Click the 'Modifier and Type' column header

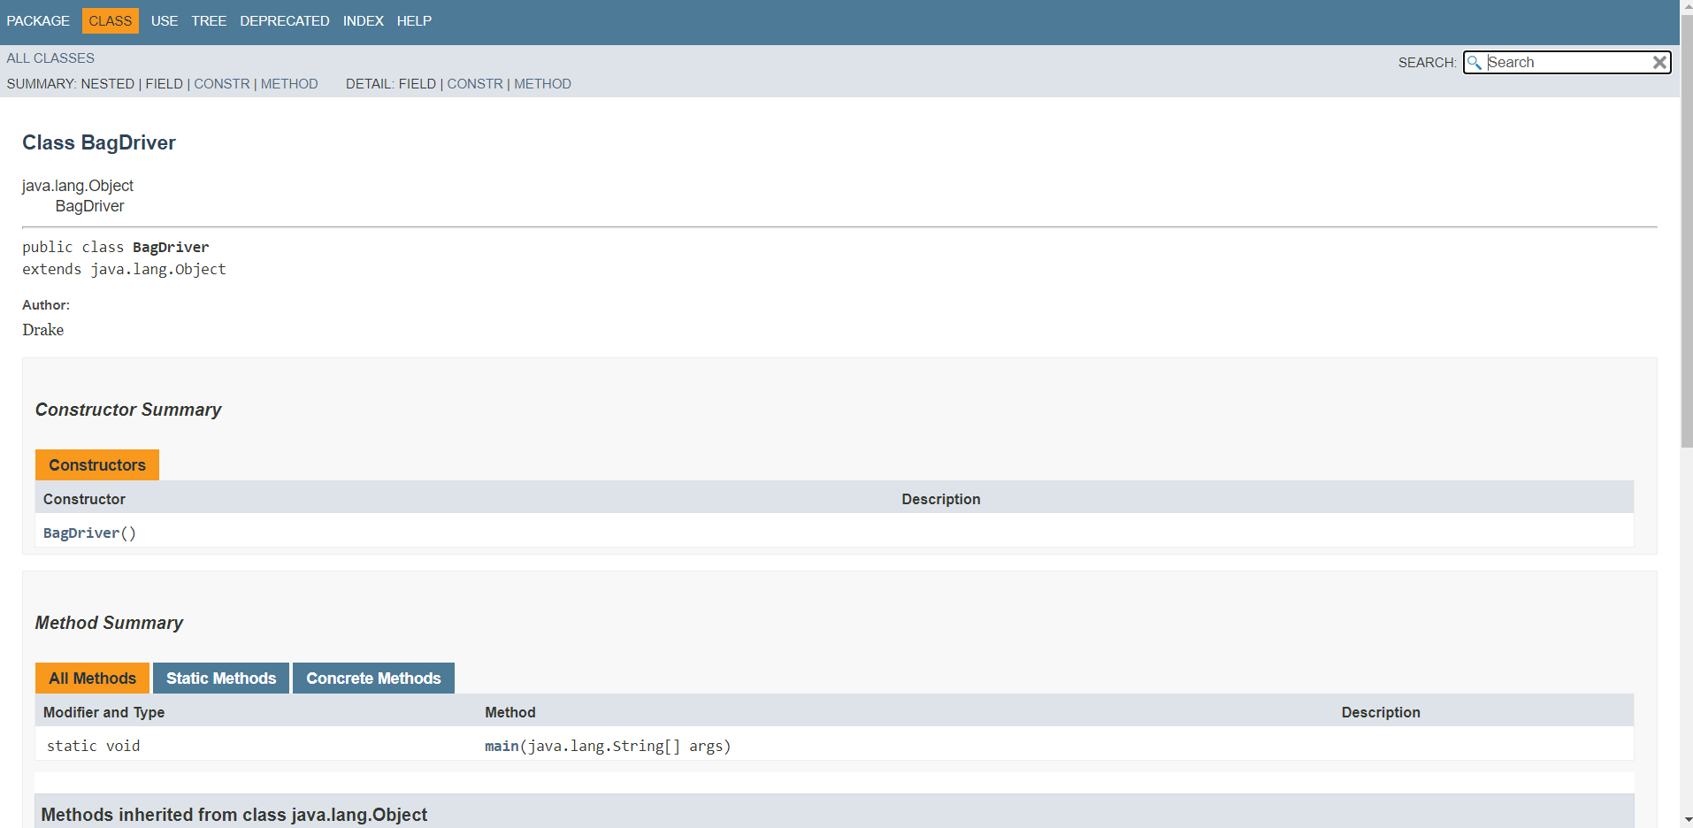pyautogui.click(x=103, y=713)
